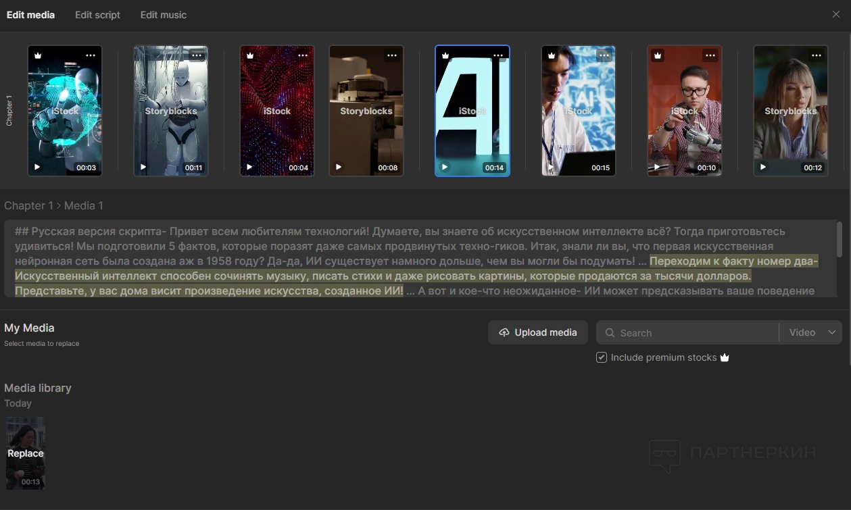Play the 00:03 iStock robot hologram clip
The width and height of the screenshot is (851, 510).
tap(37, 167)
